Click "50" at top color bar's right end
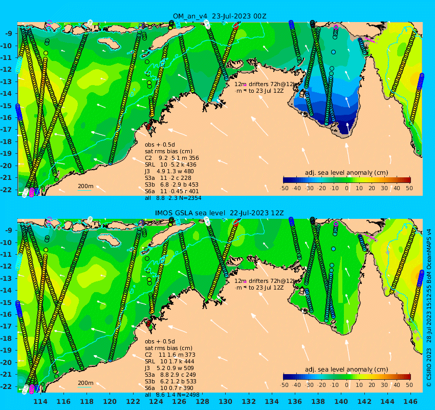 [409, 188]
